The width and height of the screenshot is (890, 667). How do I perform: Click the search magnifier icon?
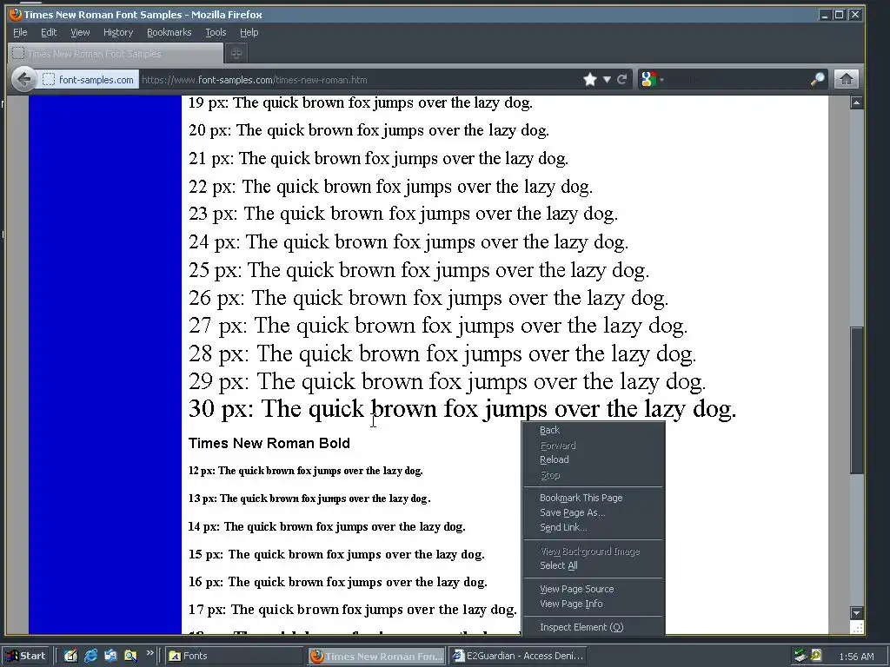pyautogui.click(x=817, y=79)
